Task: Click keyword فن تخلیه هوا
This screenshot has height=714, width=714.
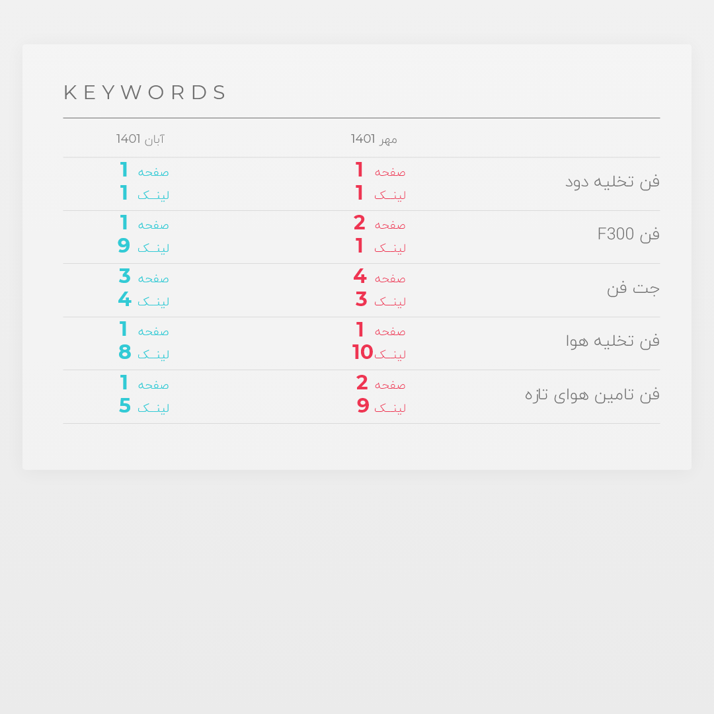Action: click(613, 341)
